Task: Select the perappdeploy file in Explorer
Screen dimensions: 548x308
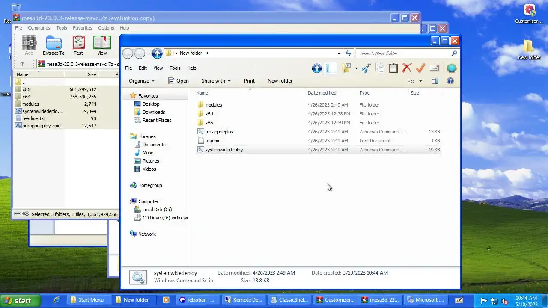Action: (x=319, y=132)
